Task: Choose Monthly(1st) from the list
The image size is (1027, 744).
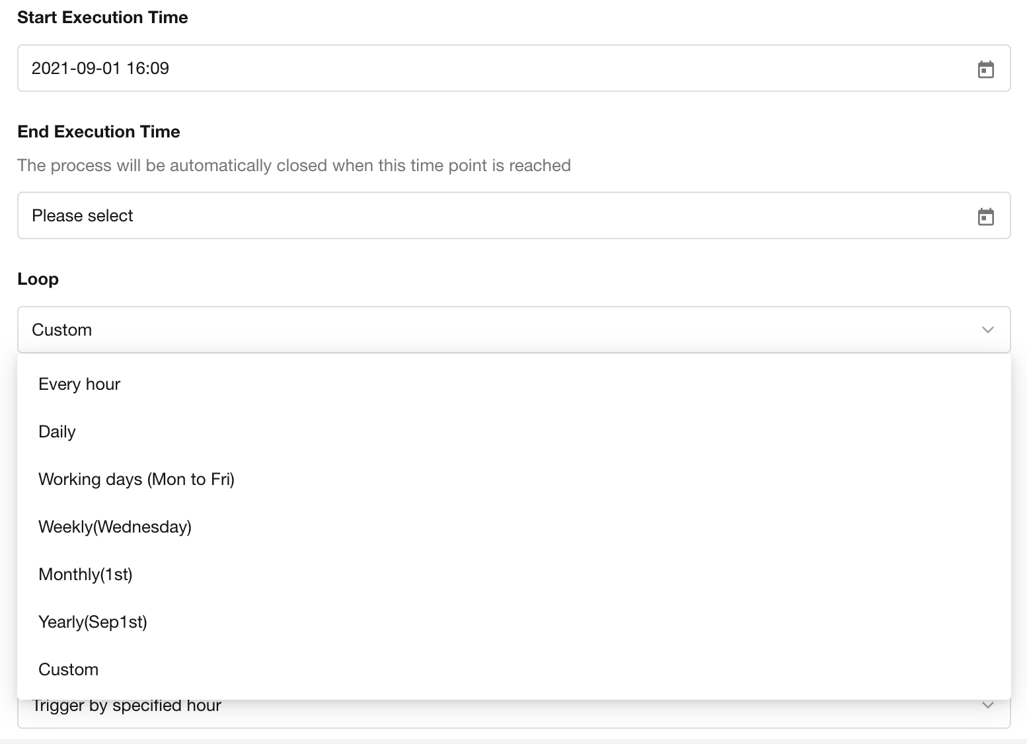Action: click(85, 574)
